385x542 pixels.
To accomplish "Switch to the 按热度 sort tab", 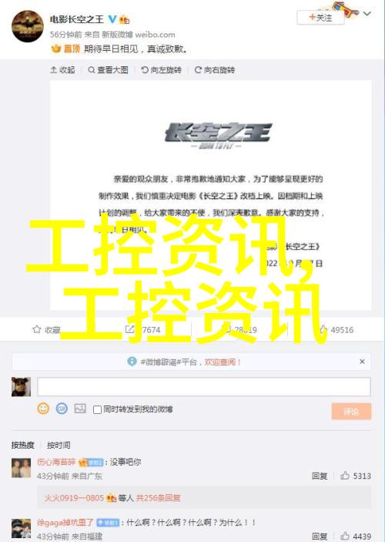I will [23, 445].
